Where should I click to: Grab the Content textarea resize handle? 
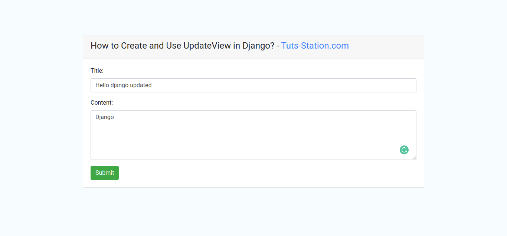(x=414, y=158)
